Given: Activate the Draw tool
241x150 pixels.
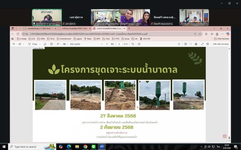Looking at the screenshot, I should point(33,44).
